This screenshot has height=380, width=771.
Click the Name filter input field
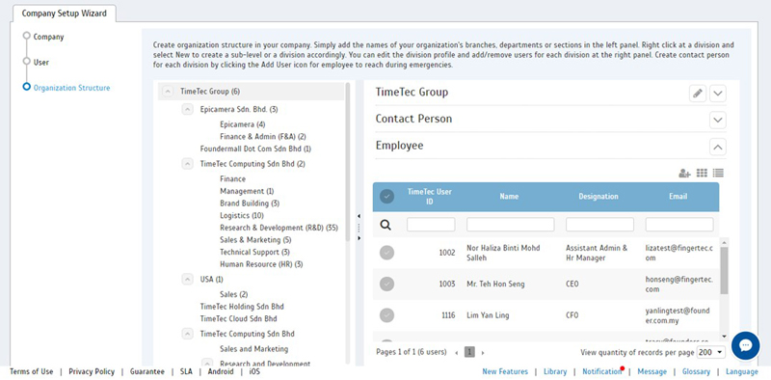tap(511, 225)
